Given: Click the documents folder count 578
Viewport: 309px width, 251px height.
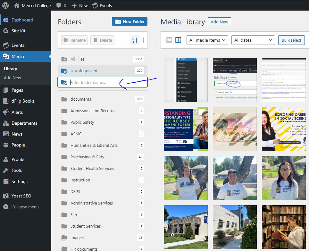Looking at the screenshot, I should [140, 99].
